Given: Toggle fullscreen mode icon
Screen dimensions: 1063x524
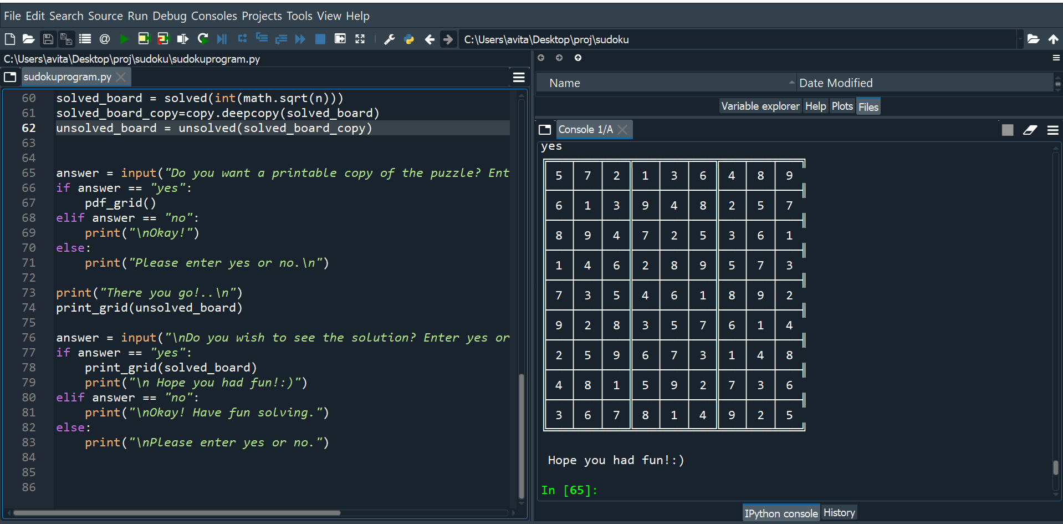Looking at the screenshot, I should tap(360, 39).
